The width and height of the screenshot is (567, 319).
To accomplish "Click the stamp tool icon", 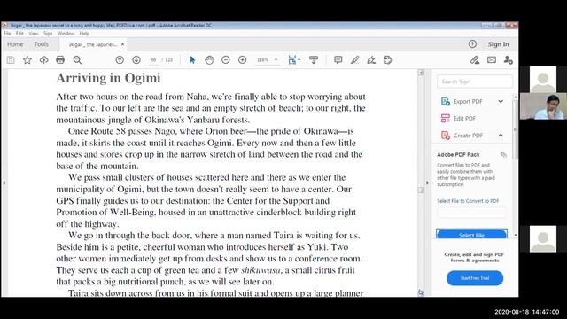I will [x=388, y=60].
